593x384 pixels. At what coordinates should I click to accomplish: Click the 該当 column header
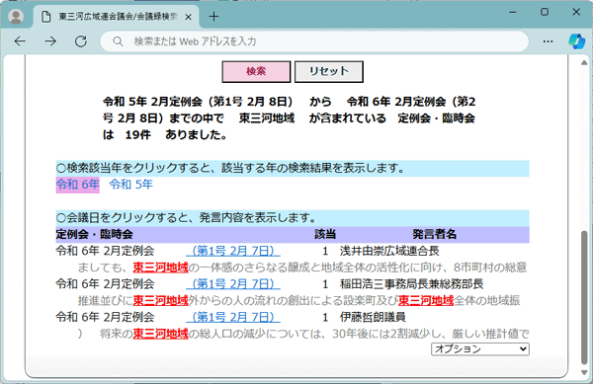(325, 235)
